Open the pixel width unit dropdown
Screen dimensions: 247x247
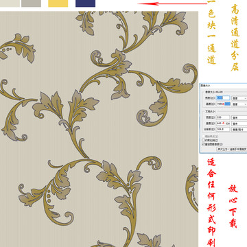coord(239,98)
